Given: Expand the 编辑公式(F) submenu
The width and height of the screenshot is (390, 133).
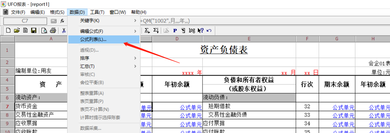Looking at the screenshot, I should click(x=104, y=31).
